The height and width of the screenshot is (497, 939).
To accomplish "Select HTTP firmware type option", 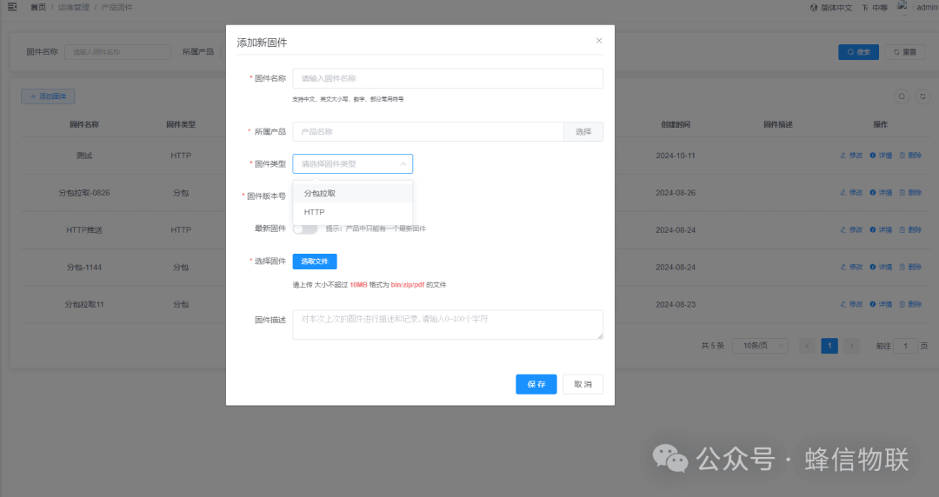I will pyautogui.click(x=352, y=212).
